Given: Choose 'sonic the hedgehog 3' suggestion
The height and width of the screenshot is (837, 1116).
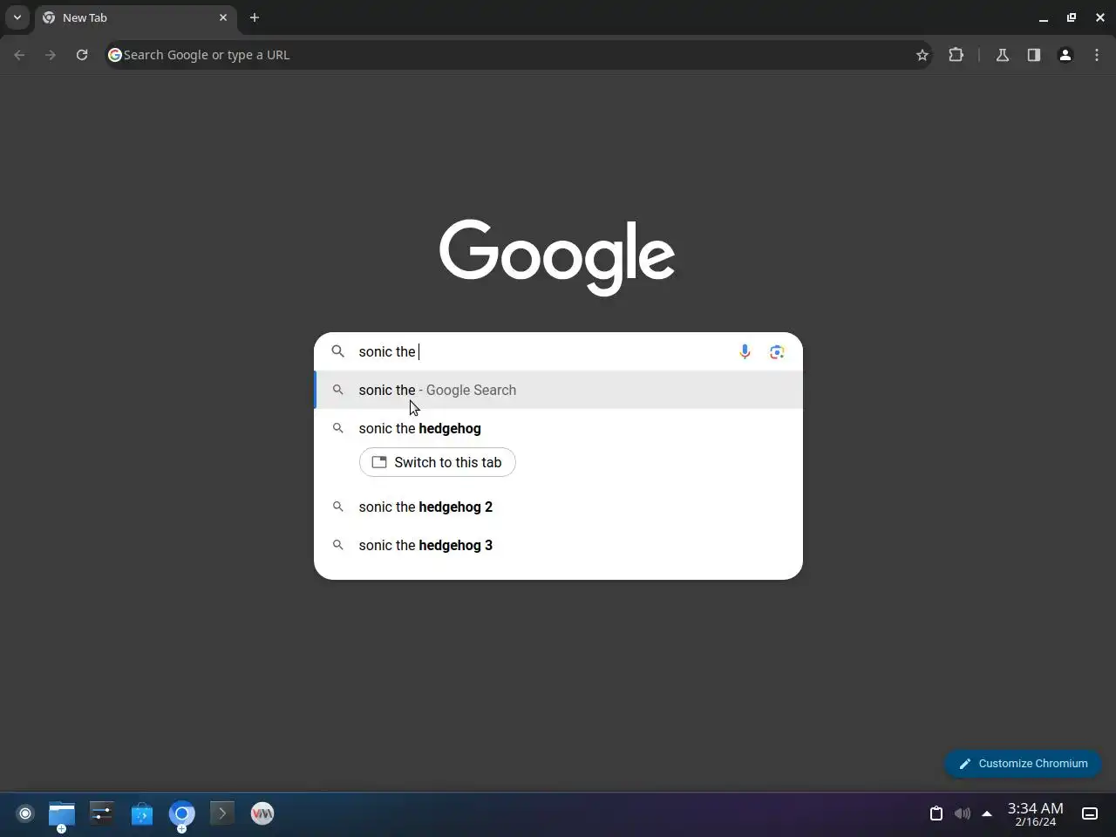Looking at the screenshot, I should click(x=558, y=545).
